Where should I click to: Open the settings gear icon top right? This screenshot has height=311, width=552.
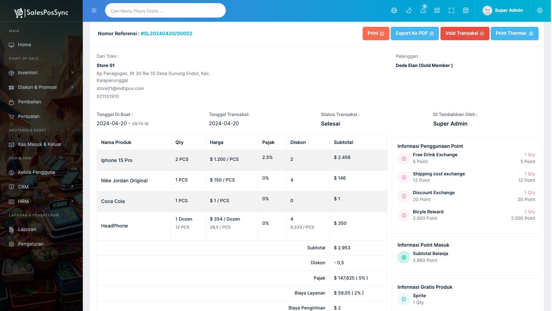coord(540,10)
